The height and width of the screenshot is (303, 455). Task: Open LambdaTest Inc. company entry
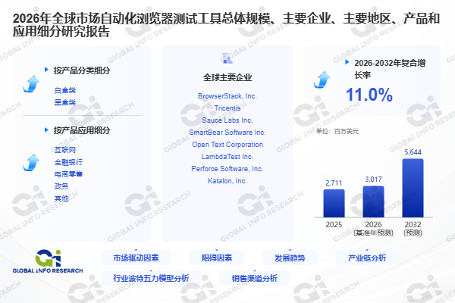pyautogui.click(x=227, y=157)
